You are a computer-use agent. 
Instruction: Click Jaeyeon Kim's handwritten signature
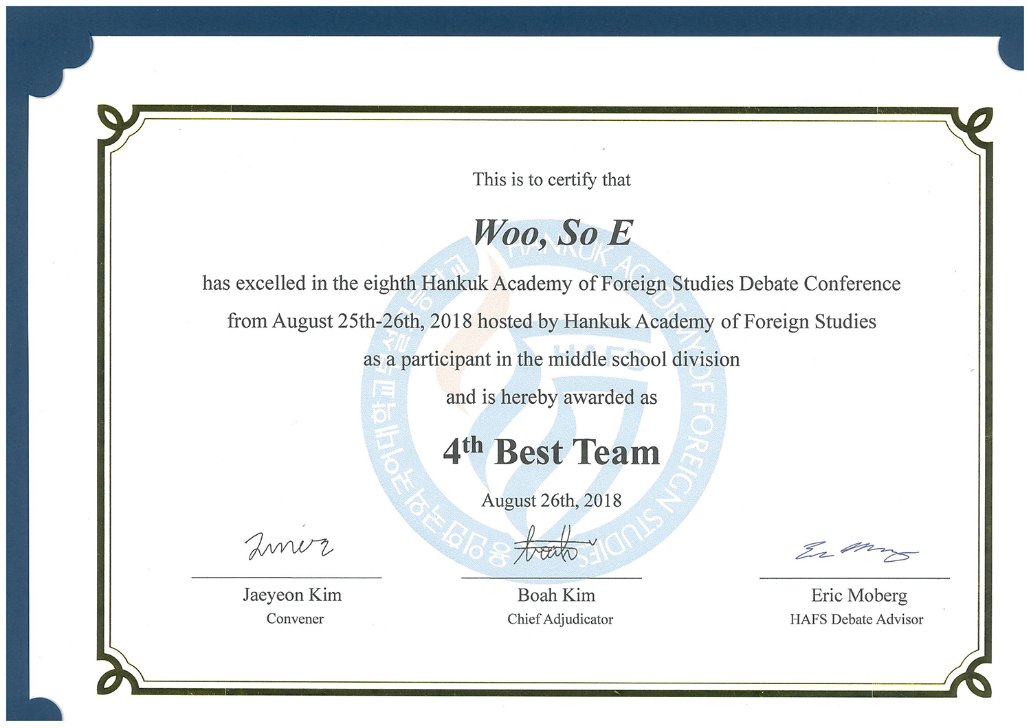click(289, 546)
